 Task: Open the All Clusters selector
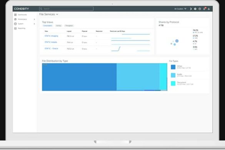[x=180, y=9]
